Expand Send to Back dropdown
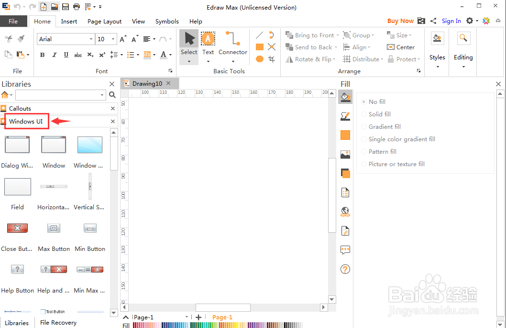 (x=336, y=47)
